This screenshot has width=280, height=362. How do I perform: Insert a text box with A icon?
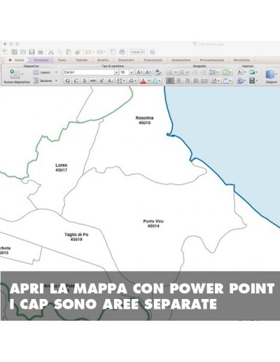(x=240, y=72)
